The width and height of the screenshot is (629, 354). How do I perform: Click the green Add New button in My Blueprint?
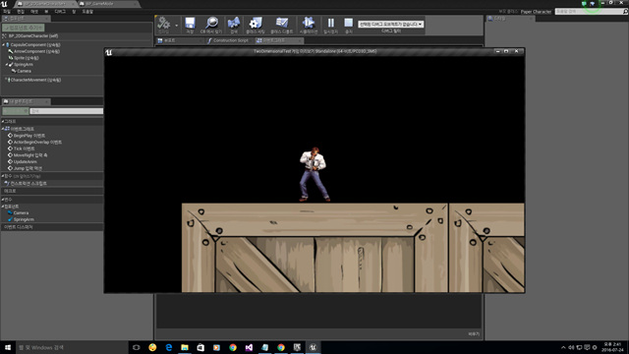coord(15,111)
